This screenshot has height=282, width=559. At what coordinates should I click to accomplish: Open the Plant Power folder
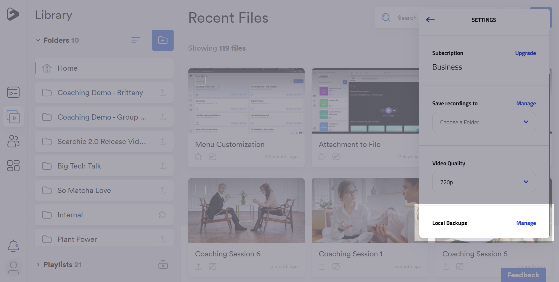tap(104, 238)
